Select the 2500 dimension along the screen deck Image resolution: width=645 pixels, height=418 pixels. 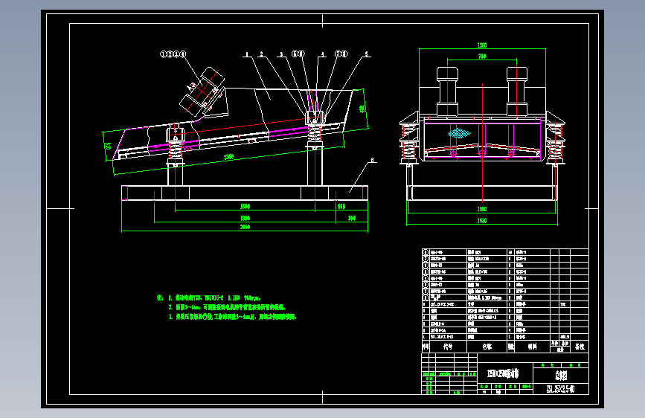click(x=228, y=157)
